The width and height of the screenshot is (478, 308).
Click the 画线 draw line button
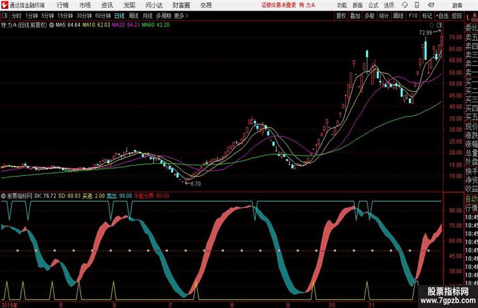coord(398,16)
